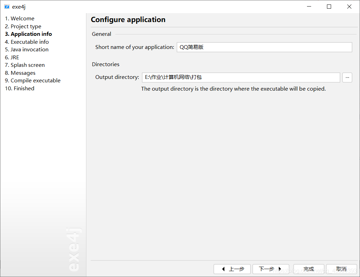This screenshot has width=360, height=277.
Task: Click the 'Short name of your application:' label
Action: 135,47
